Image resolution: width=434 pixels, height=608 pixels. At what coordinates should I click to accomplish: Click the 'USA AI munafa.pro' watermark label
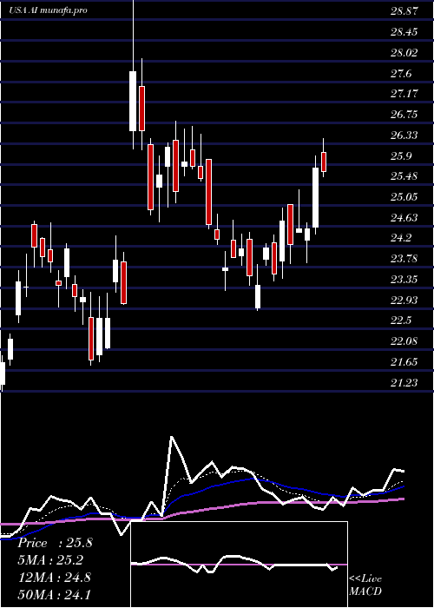pos(48,10)
